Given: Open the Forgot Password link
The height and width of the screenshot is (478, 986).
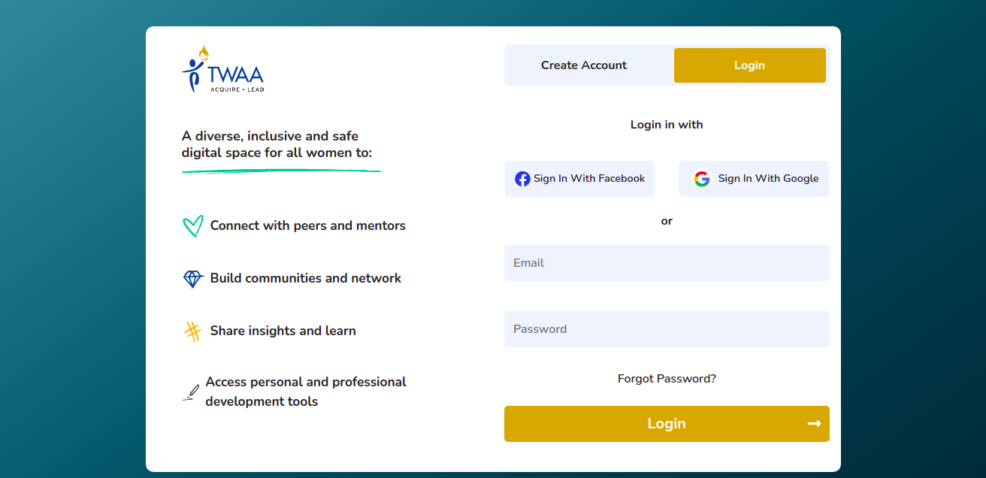Looking at the screenshot, I should click(x=667, y=379).
